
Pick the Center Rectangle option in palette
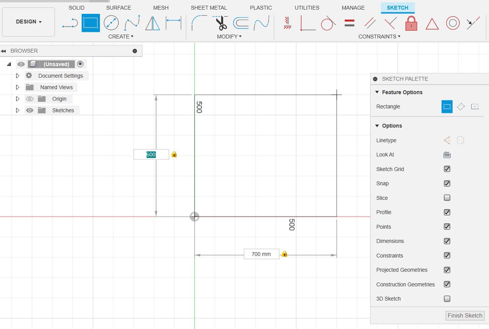(475, 106)
